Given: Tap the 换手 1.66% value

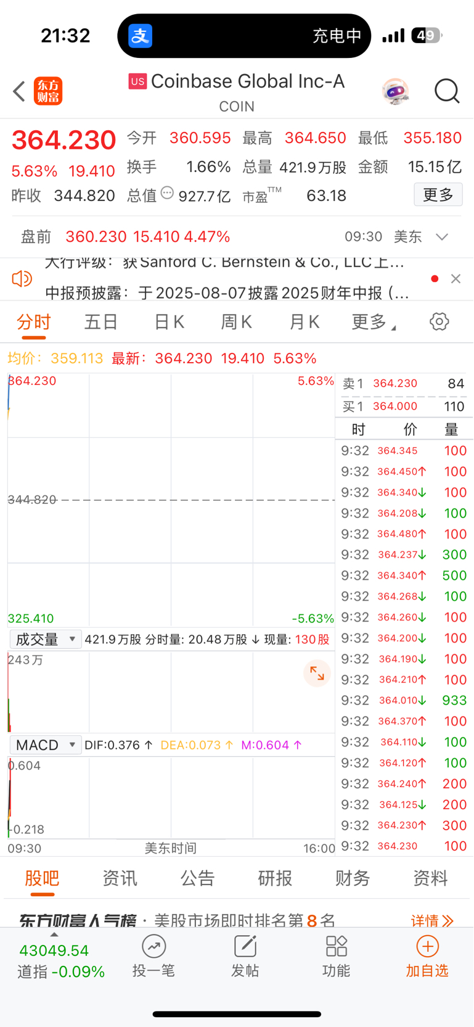Looking at the screenshot, I should (208, 167).
